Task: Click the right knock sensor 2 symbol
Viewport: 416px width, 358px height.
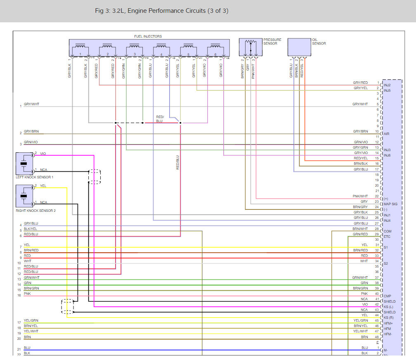Action: tap(24, 196)
